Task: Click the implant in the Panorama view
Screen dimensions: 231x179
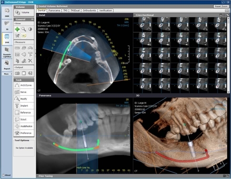Action: click(x=85, y=141)
